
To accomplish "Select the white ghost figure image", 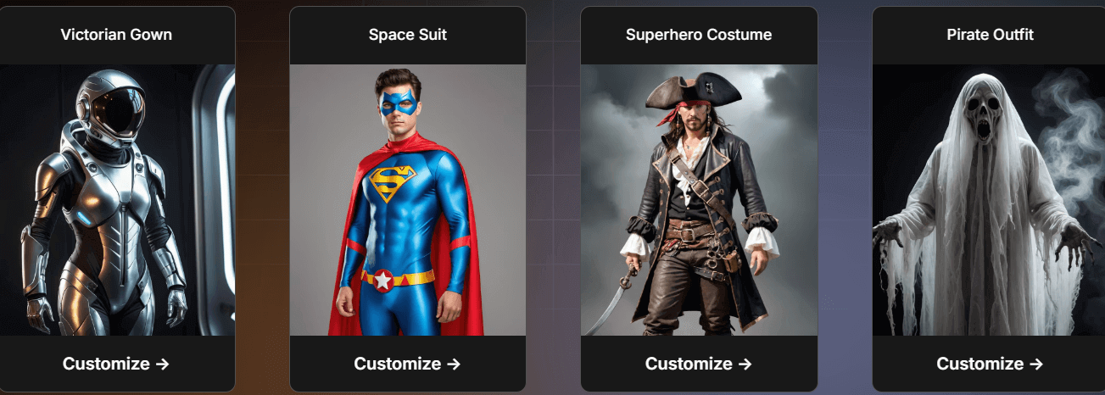I will pos(989,200).
